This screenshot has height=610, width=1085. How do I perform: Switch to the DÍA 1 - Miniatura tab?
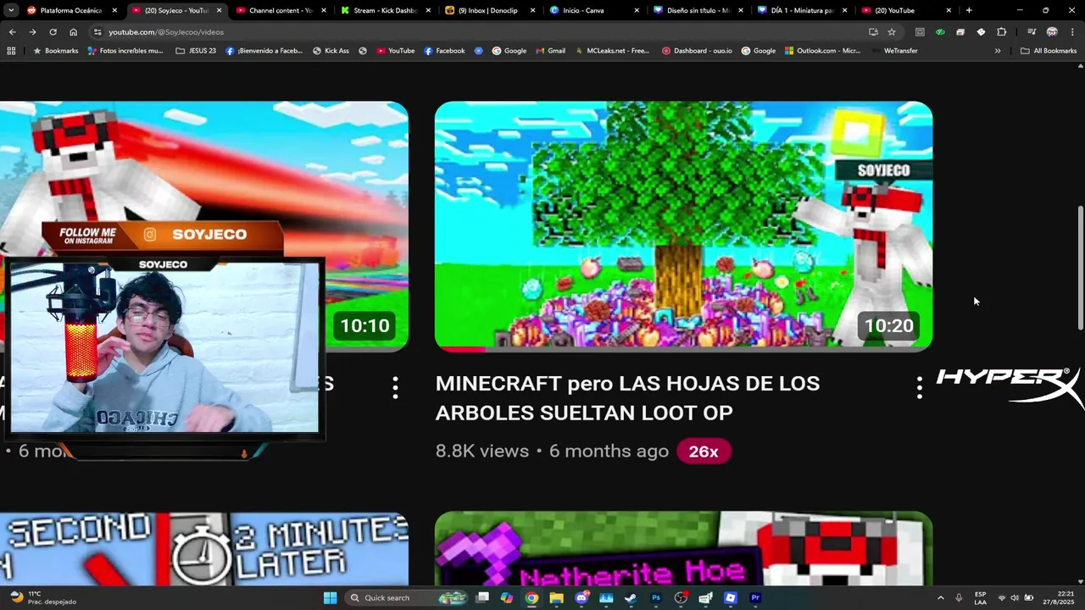[803, 10]
